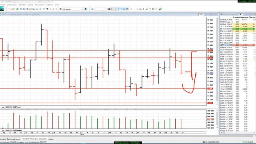Viewport: 256px width, 144px height.
Task: Select the RTS-12.16 row
Action: (x=238, y=31)
